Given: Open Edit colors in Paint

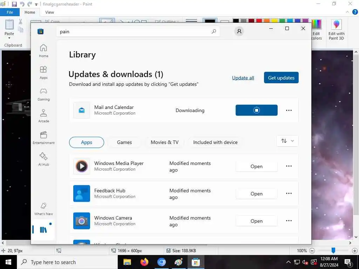Looking at the screenshot, I should (x=317, y=30).
